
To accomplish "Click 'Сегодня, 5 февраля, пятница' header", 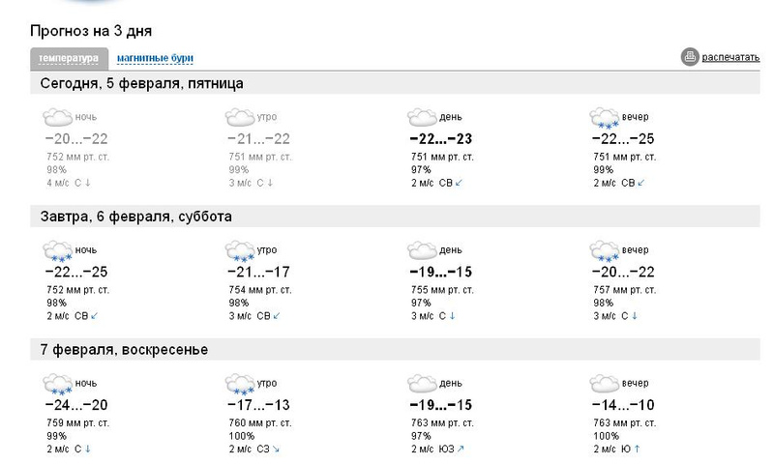I will tap(141, 84).
